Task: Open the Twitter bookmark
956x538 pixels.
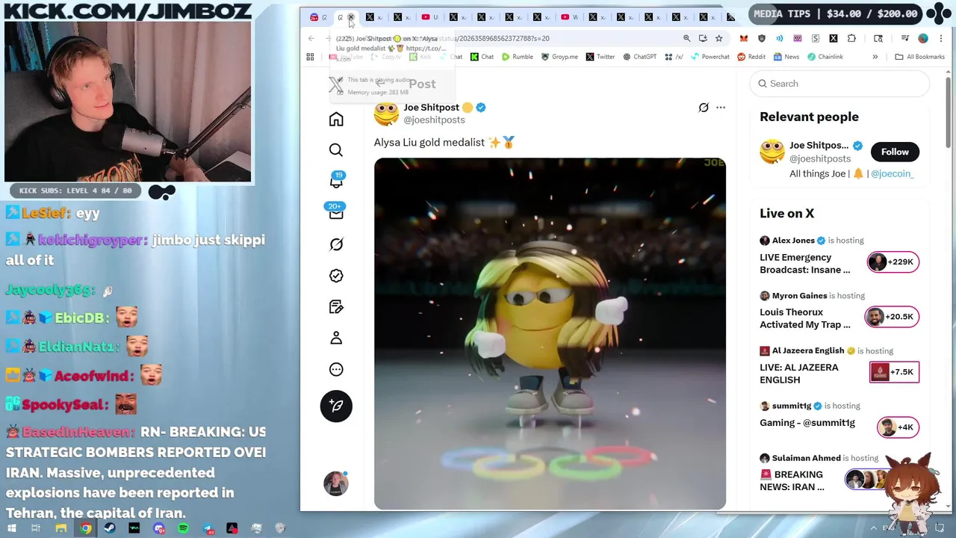Action: tap(600, 57)
